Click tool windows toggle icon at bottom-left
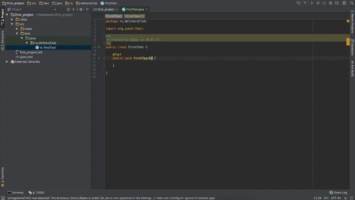The image size is (355, 200). click(x=3, y=198)
